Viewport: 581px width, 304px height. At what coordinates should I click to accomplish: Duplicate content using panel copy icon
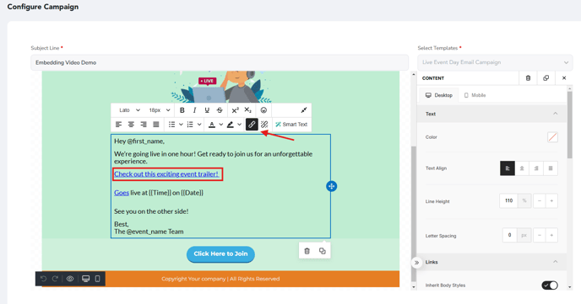tap(546, 78)
